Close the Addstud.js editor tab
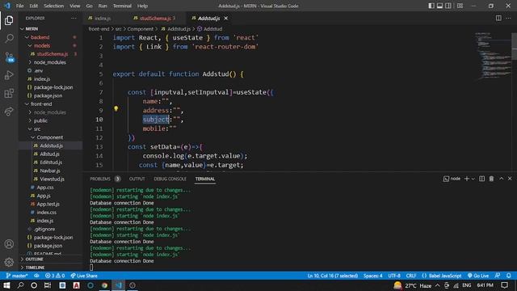Viewport: 517px width, 291px height. click(226, 18)
